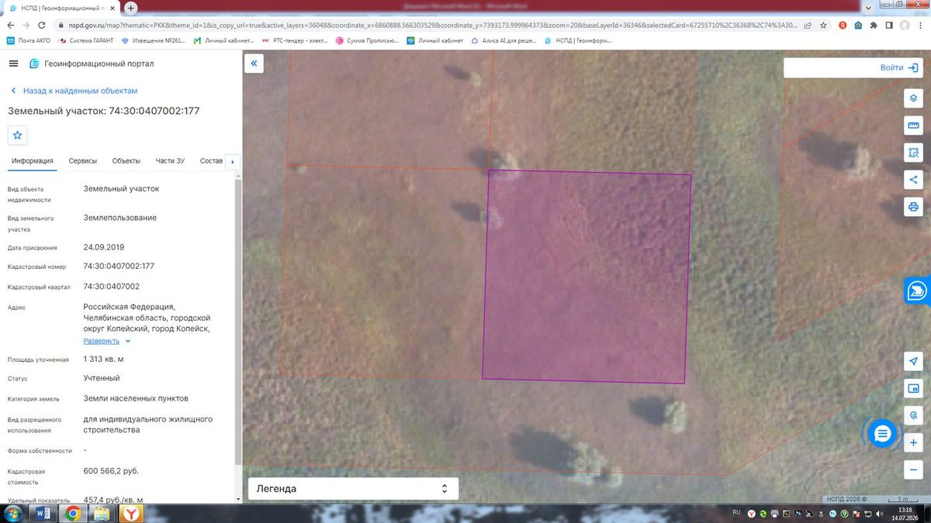Switch to the Сервисы tab
This screenshot has width=931, height=523.
click(83, 161)
